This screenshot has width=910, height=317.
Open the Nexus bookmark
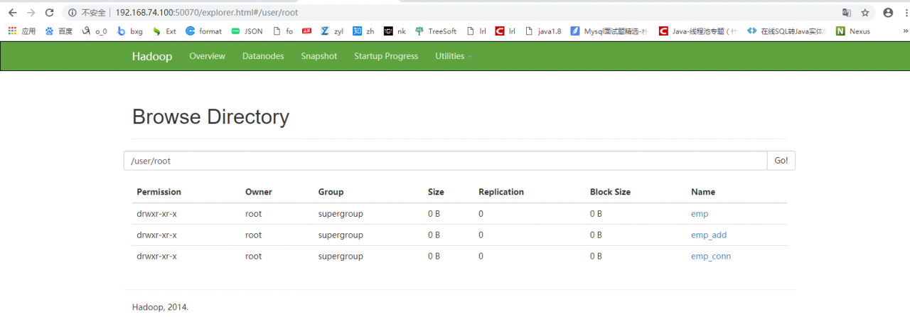click(x=853, y=31)
